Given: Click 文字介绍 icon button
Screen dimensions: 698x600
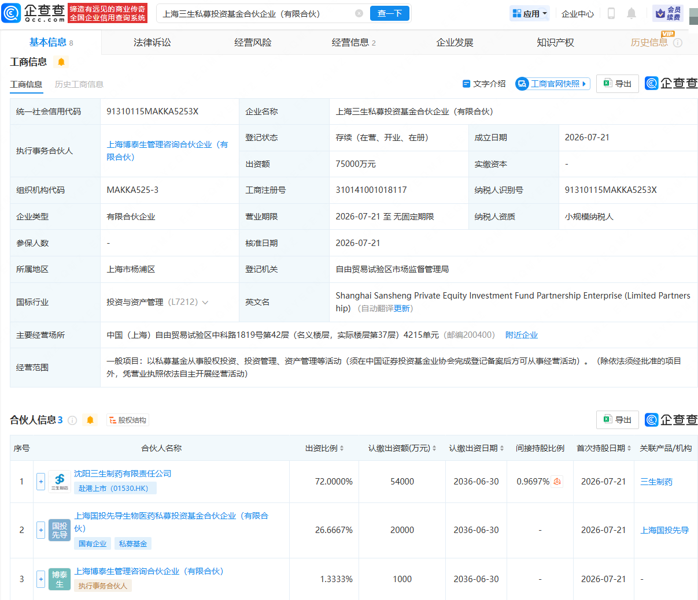Looking at the screenshot, I should (484, 84).
